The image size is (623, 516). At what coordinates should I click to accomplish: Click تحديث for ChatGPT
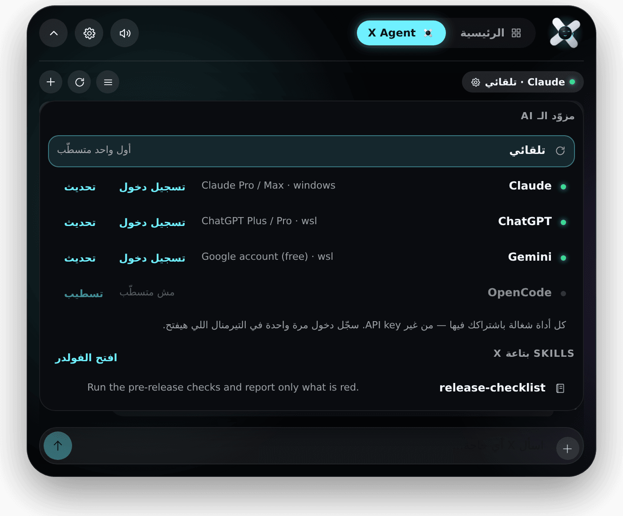(x=80, y=222)
